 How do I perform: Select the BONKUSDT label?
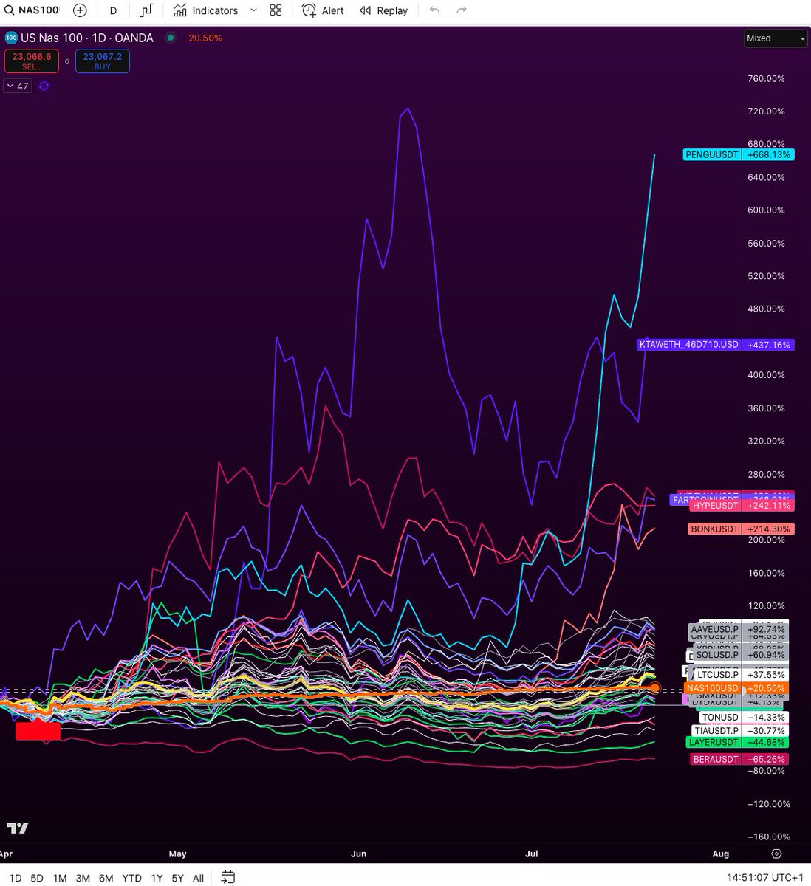[x=742, y=529]
